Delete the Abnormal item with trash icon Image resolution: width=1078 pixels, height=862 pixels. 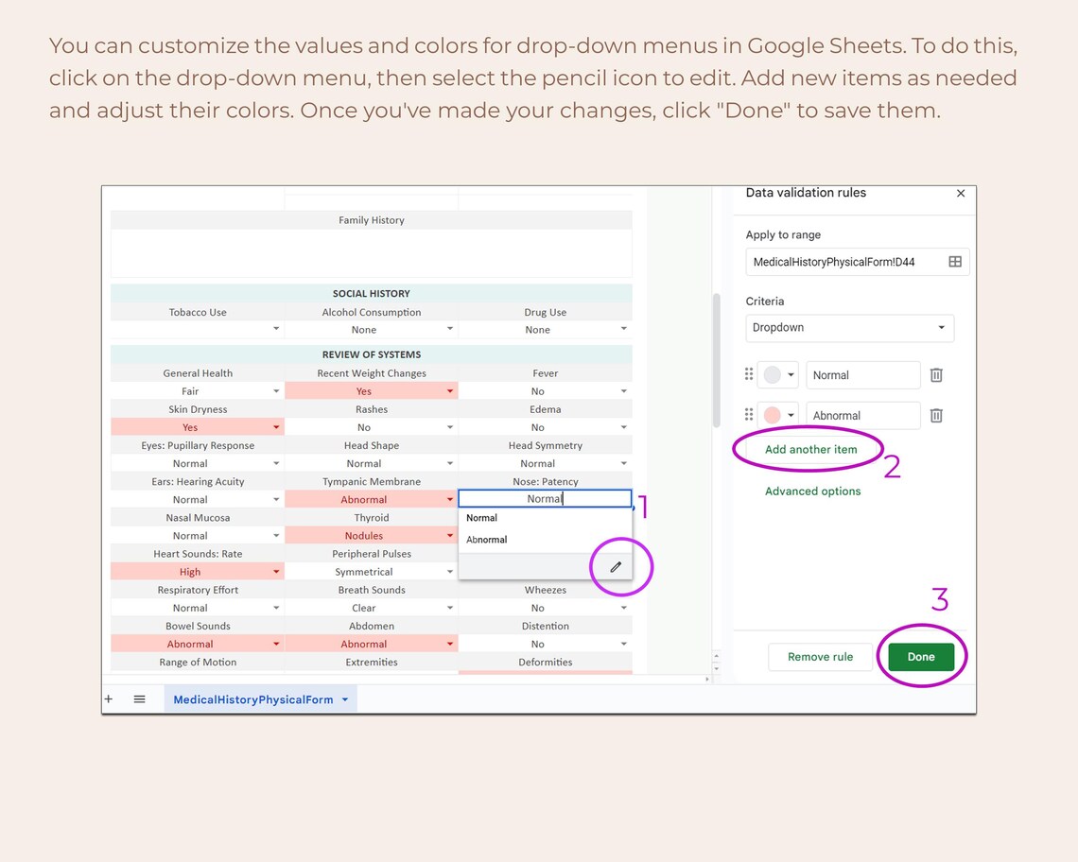point(936,416)
